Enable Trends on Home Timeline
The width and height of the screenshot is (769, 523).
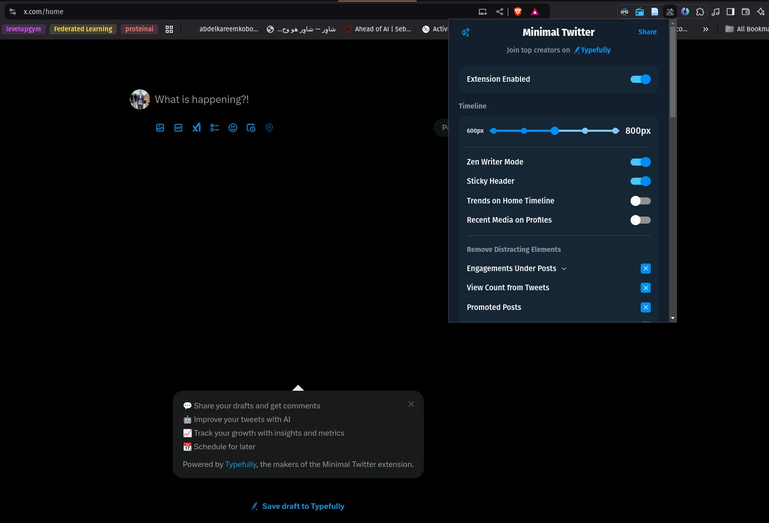[x=640, y=201]
